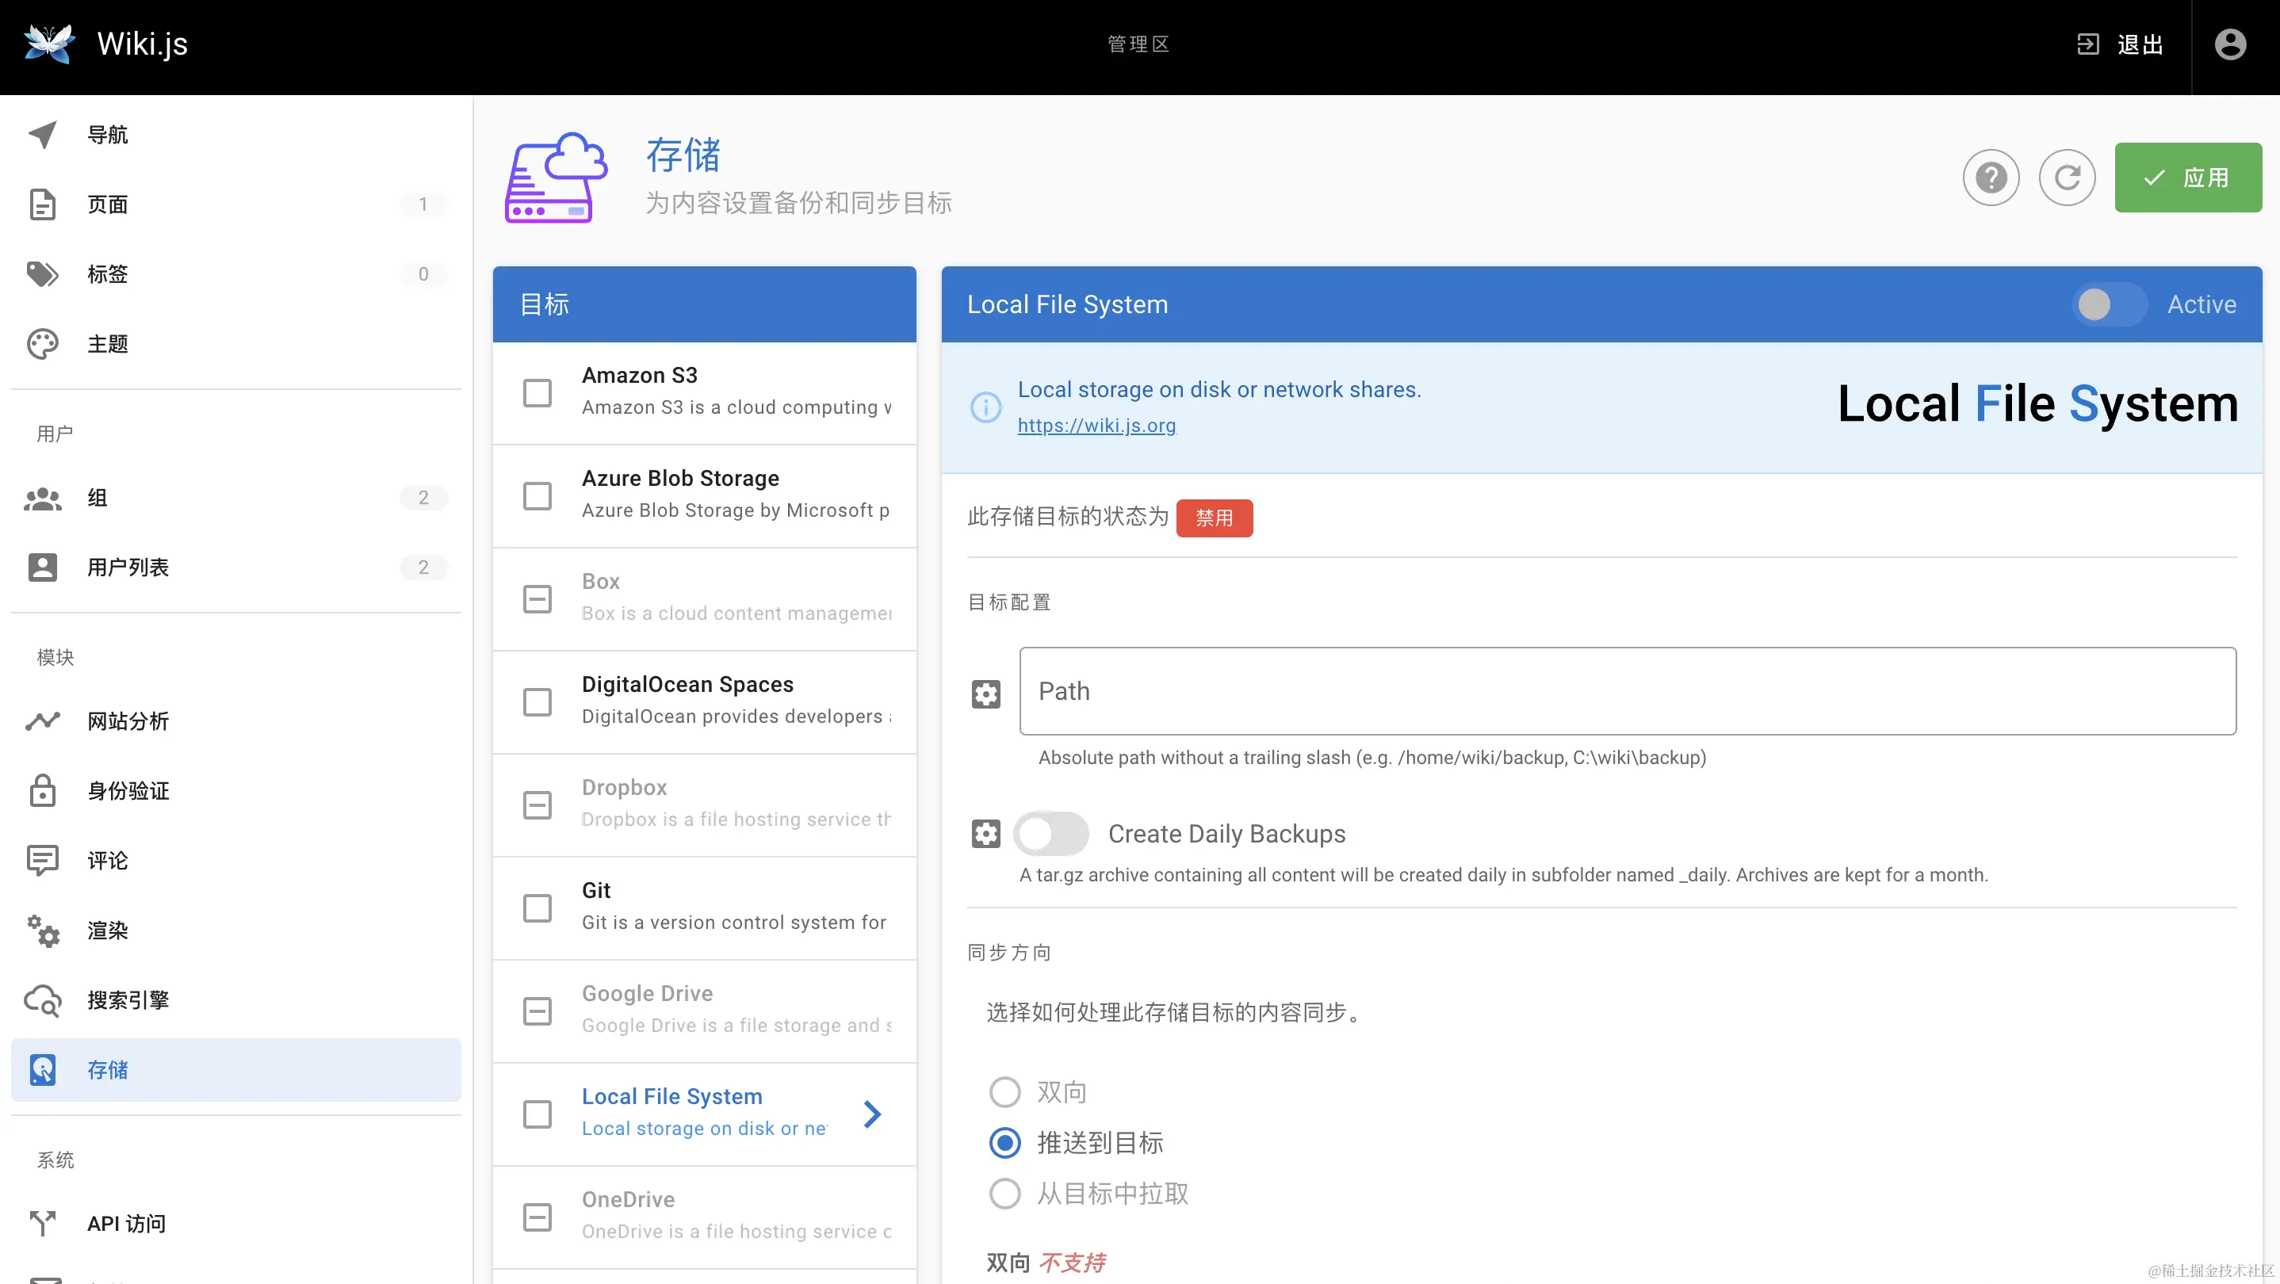Click the green 应用 apply button

coord(2187,178)
